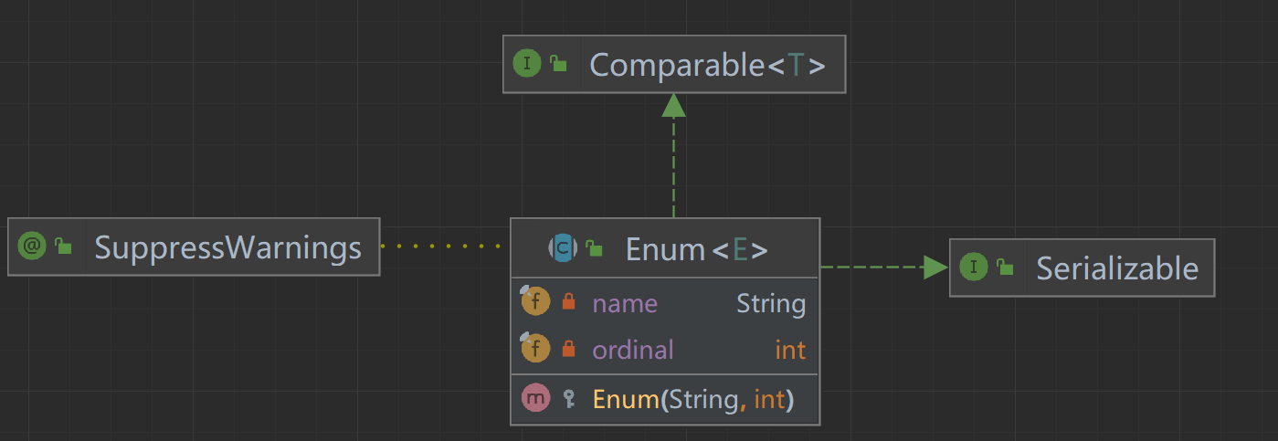Click the abstract class icon on Enum header
Image resolution: width=1278 pixels, height=441 pixels.
tap(562, 247)
